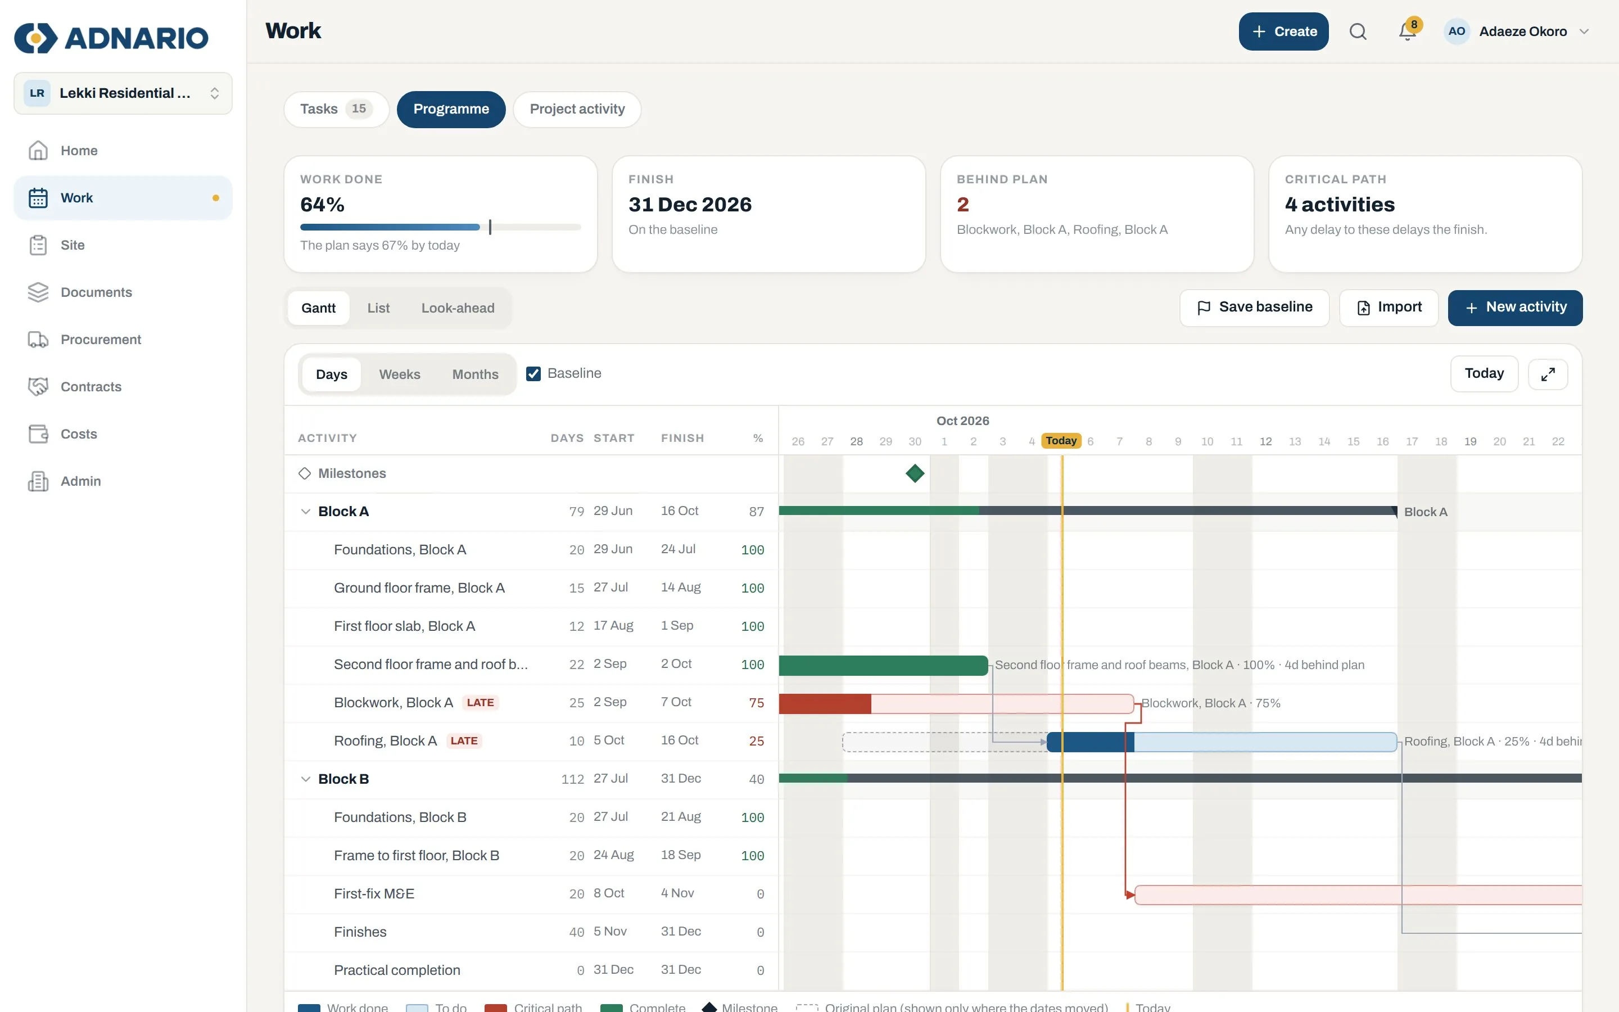Set timescale to Months
This screenshot has width=1619, height=1012.
coord(475,374)
